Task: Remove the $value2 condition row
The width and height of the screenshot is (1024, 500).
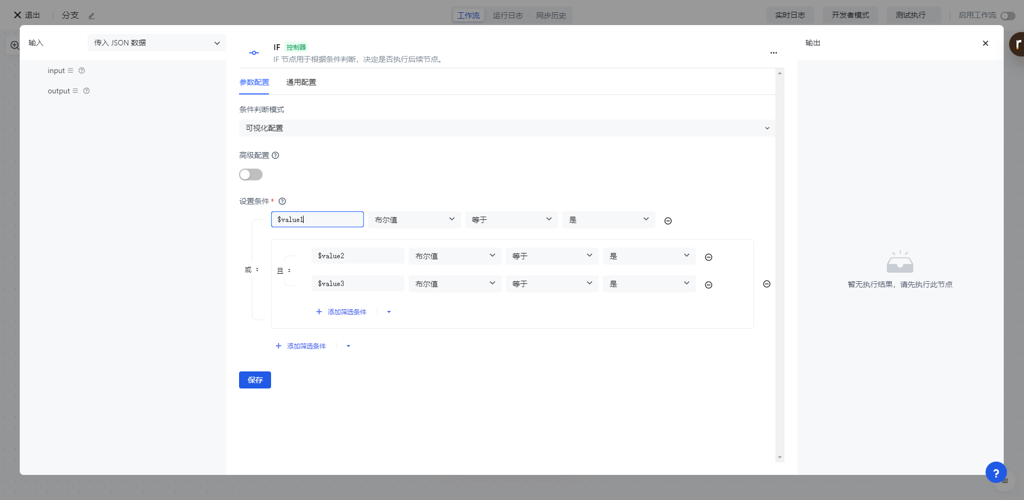Action: pos(708,257)
